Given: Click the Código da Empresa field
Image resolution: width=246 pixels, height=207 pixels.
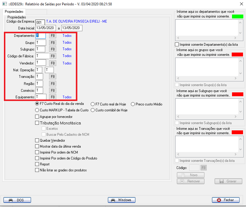Looking at the screenshot, I should coord(40,22).
